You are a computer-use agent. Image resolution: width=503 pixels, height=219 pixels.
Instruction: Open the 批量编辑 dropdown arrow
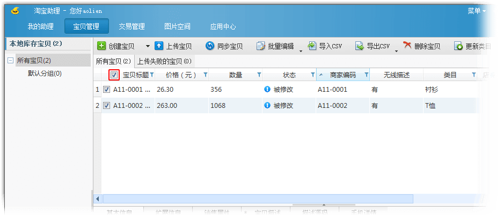click(x=301, y=50)
